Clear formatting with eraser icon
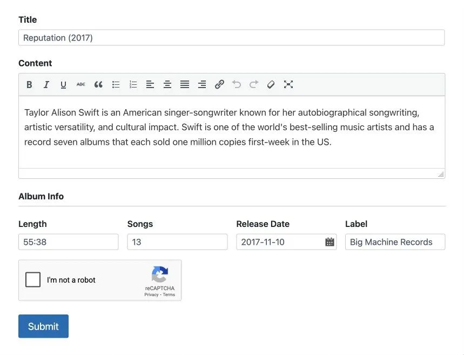Image resolution: width=464 pixels, height=355 pixels. click(271, 85)
